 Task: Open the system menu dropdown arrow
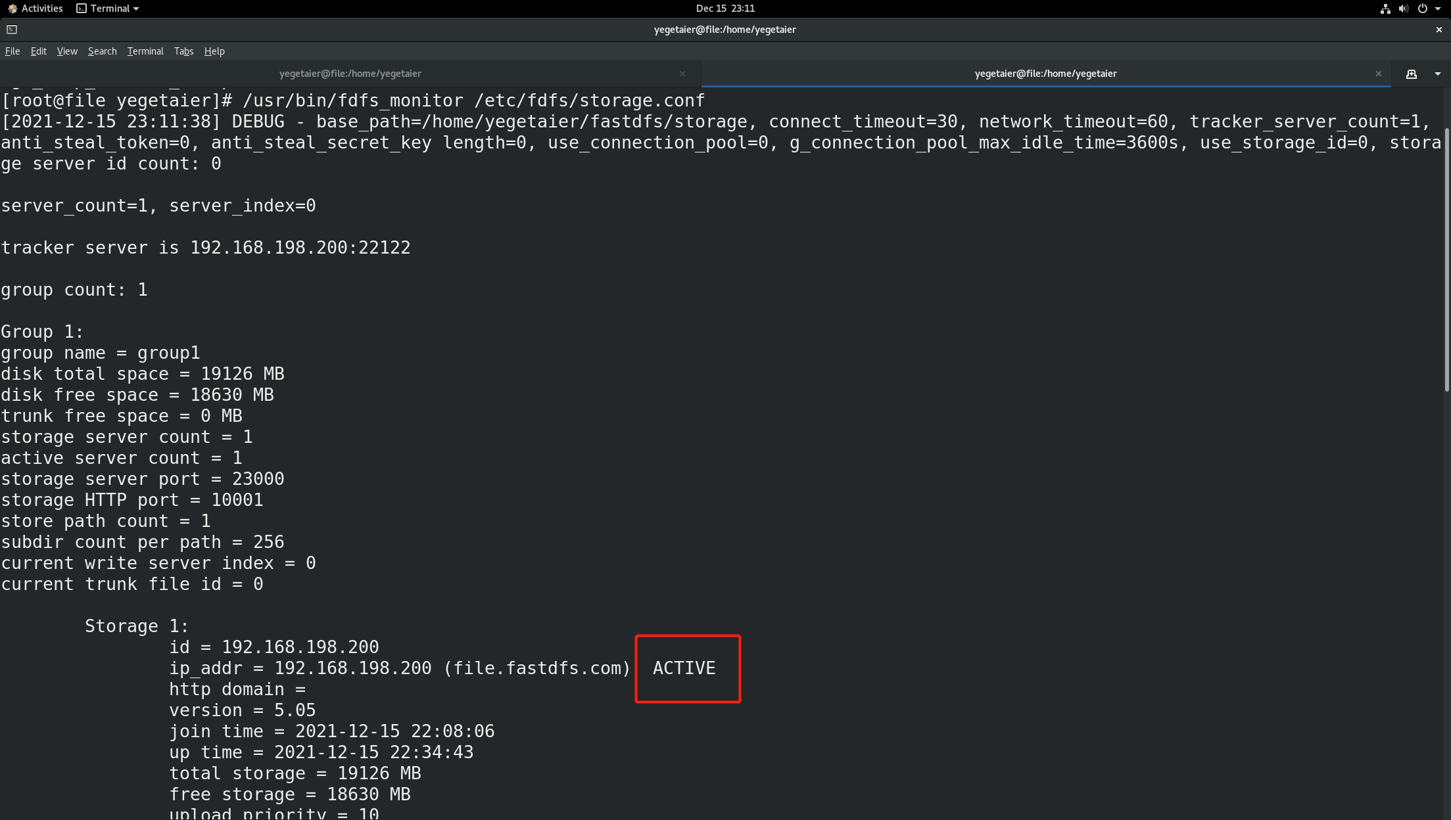[x=1438, y=9]
